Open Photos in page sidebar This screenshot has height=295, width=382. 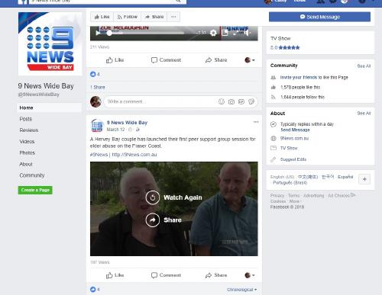tap(28, 152)
